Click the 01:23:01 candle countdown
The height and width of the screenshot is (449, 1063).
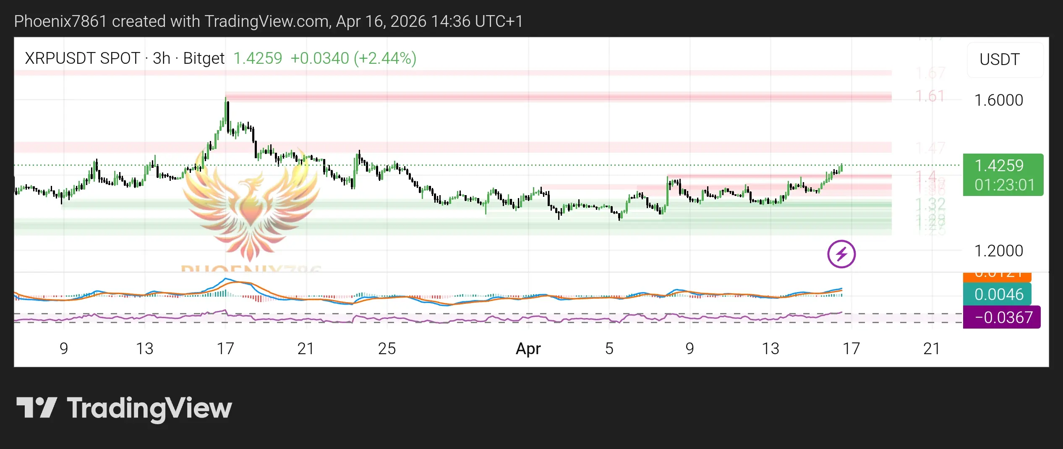coord(1005,185)
